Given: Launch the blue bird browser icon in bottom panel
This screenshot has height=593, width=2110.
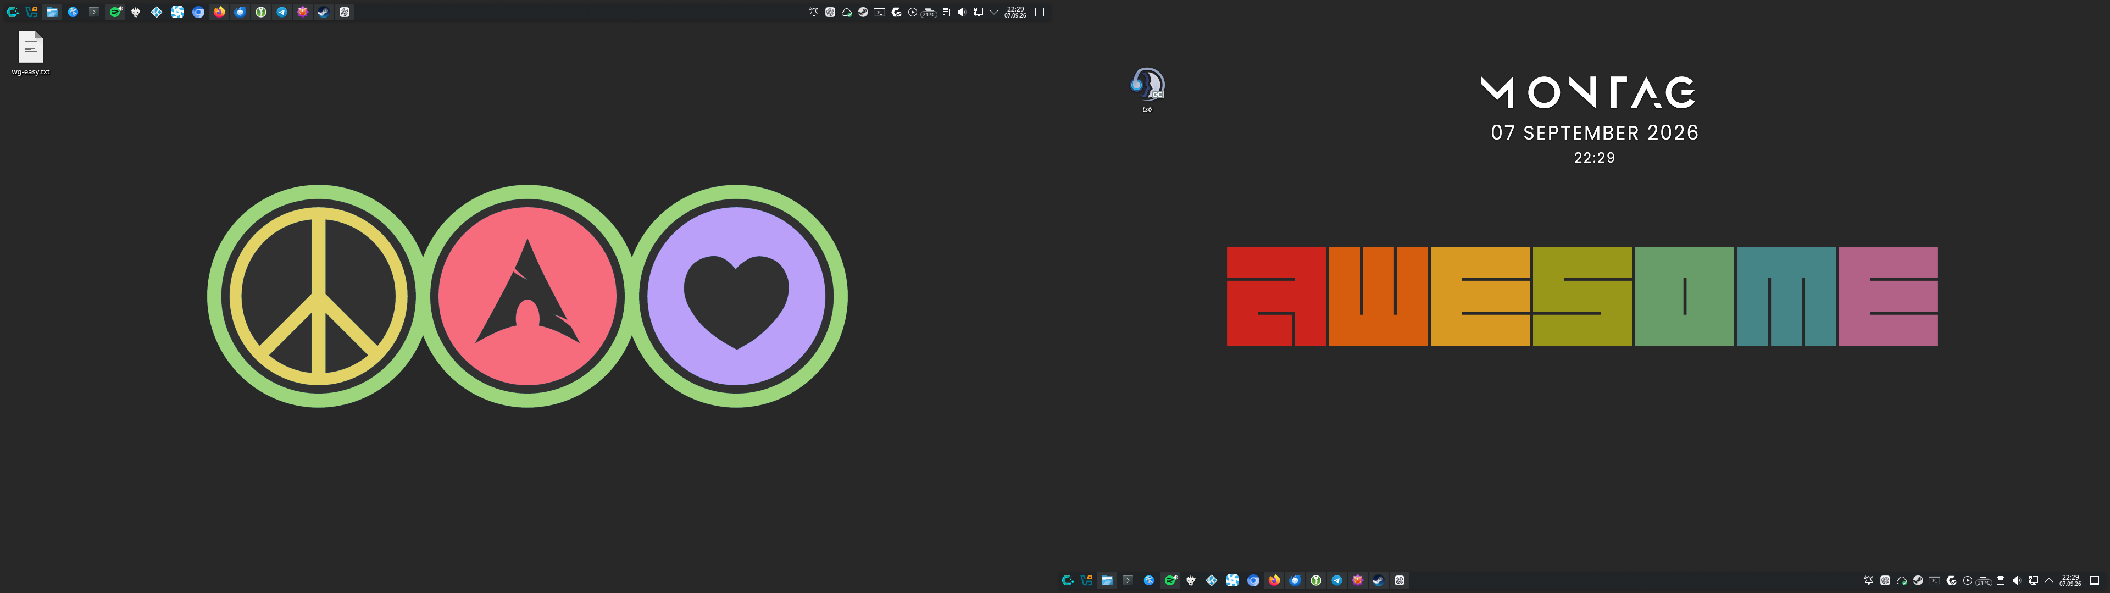Looking at the screenshot, I should 1149,581.
